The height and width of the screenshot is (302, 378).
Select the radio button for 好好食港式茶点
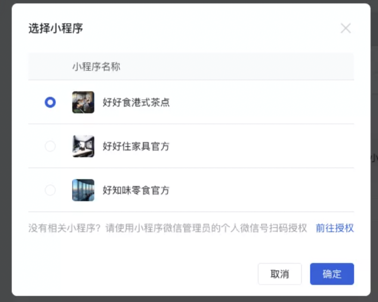coord(50,102)
